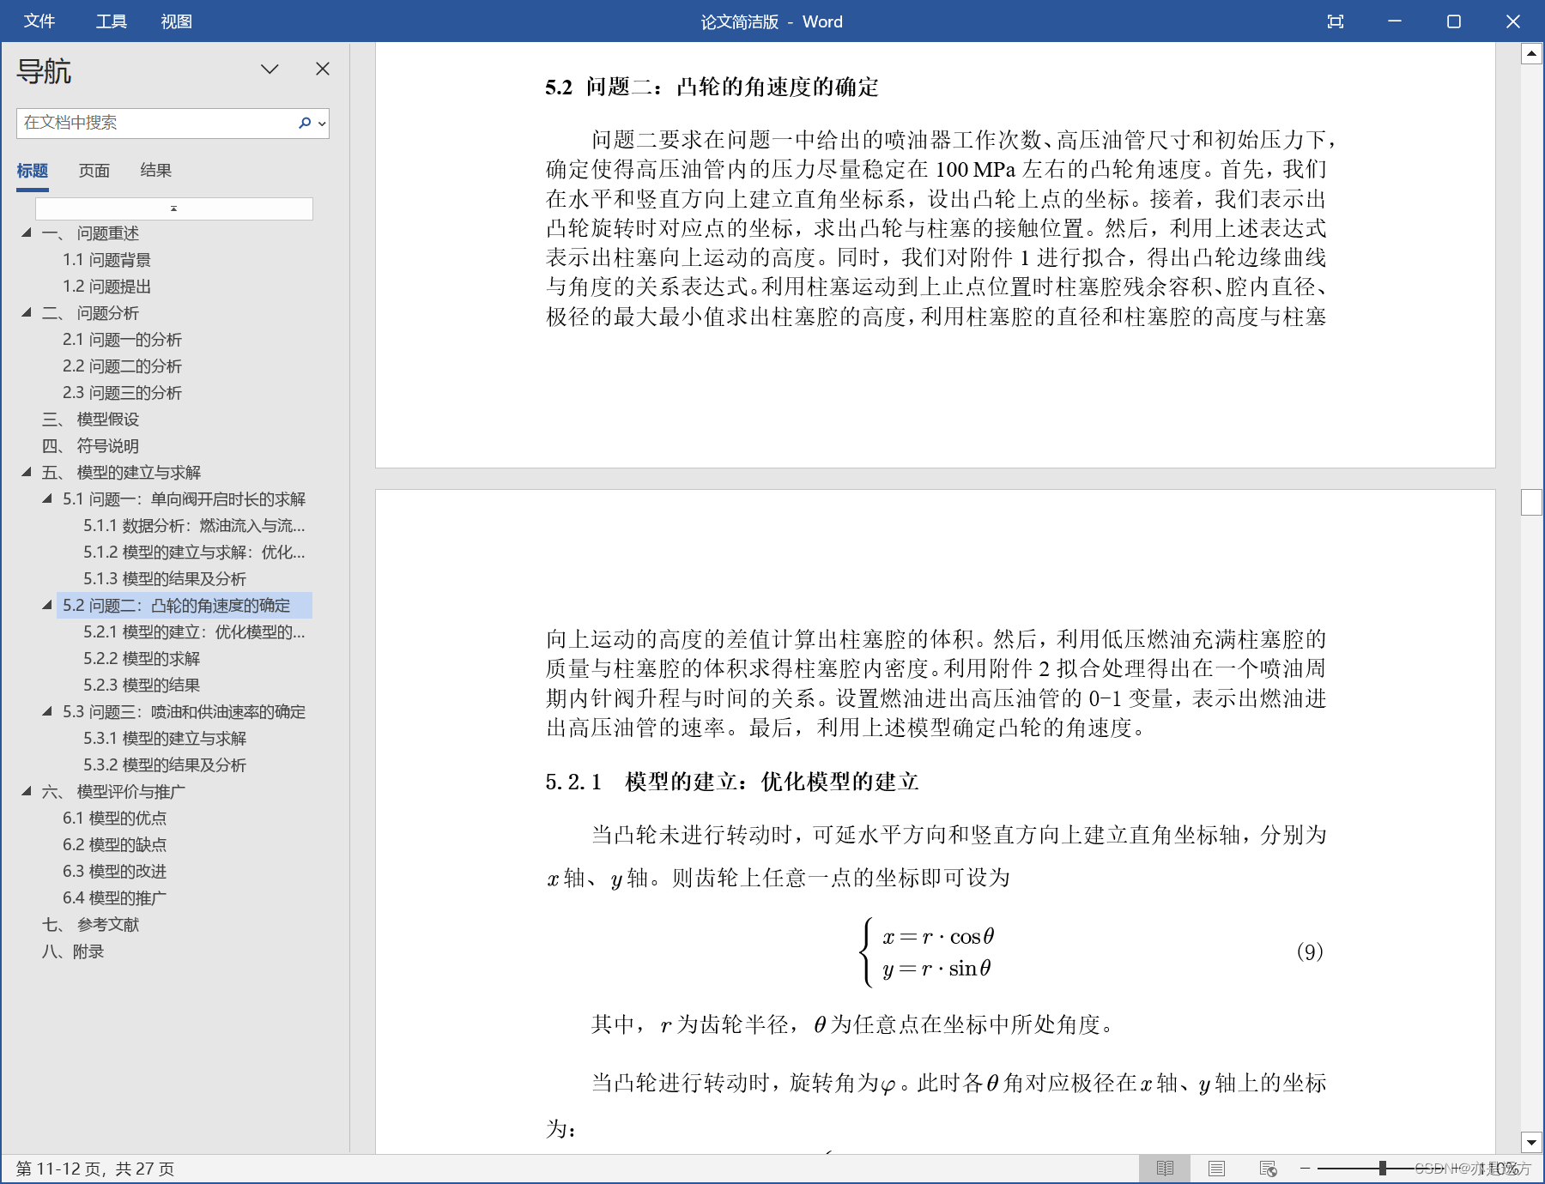Viewport: 1545px width, 1184px height.
Task: Go to 八、附录 heading
Action: tap(73, 951)
